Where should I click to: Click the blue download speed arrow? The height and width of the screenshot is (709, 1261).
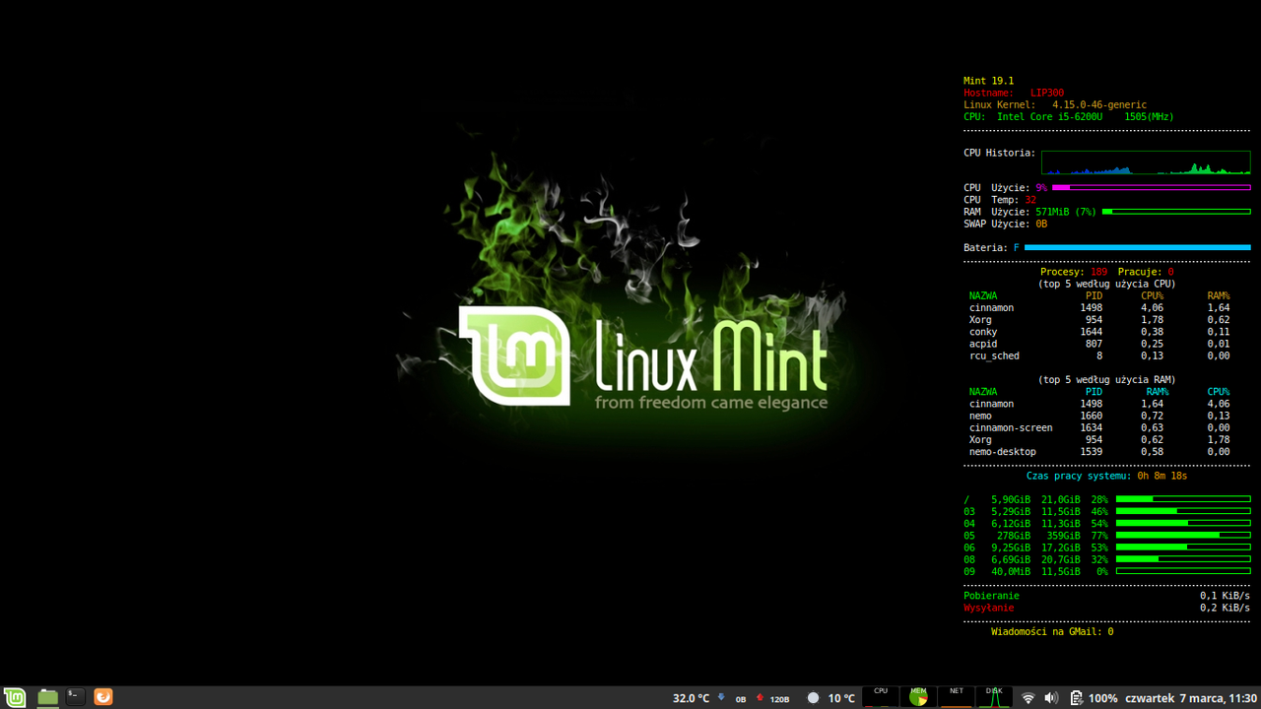coord(722,698)
